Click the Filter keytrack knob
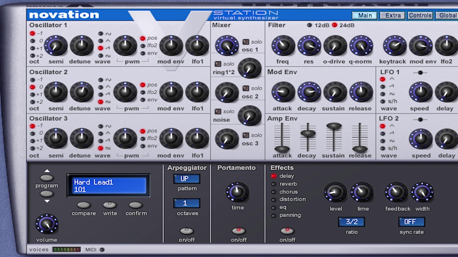The image size is (458, 257). pos(395,45)
